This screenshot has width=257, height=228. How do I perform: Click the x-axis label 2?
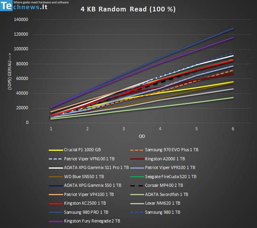pos(87,129)
